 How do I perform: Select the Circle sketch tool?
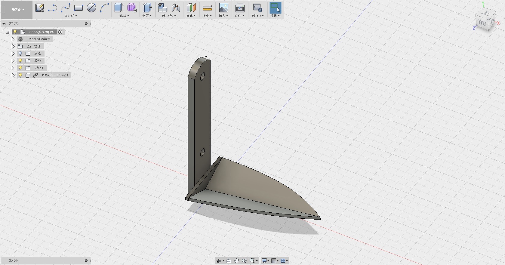pos(91,8)
